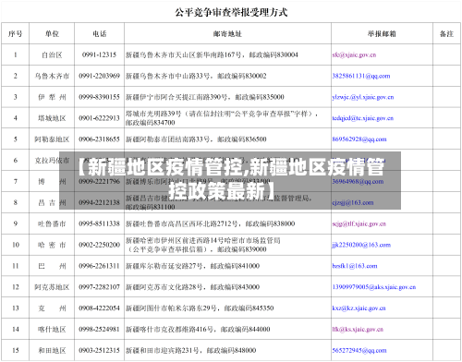Open the 自治区 email link ending xjaic.gov.cn
The image size is (462, 362).
point(354,55)
